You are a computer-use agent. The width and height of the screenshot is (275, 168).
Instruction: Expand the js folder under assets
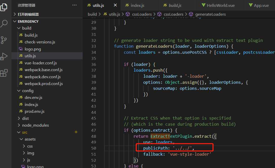[47, 160]
